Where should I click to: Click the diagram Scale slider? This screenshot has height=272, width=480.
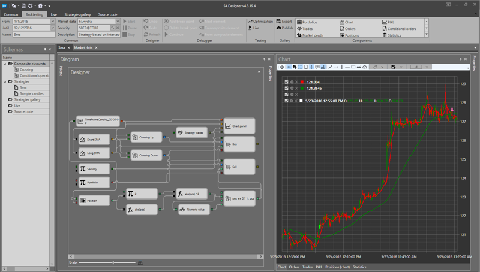pyautogui.click(x=113, y=262)
